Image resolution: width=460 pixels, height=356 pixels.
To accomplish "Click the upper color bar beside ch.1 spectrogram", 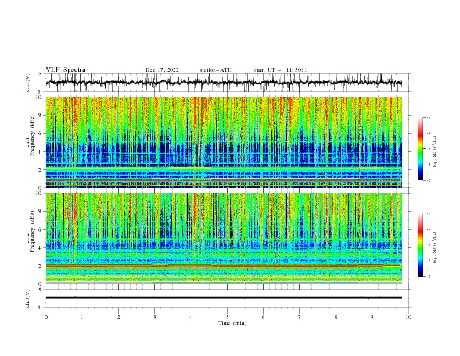I will (420, 149).
